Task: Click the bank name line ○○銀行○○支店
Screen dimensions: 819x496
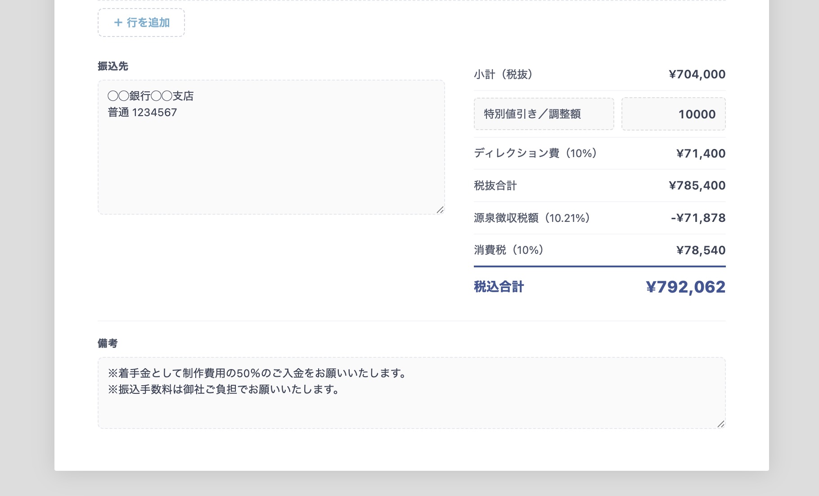Action: [x=151, y=96]
